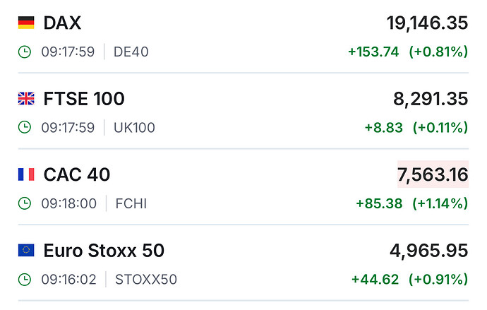Click the UK flag icon beside FTSE 100
Image resolution: width=487 pixels, height=310 pixels.
[26, 99]
